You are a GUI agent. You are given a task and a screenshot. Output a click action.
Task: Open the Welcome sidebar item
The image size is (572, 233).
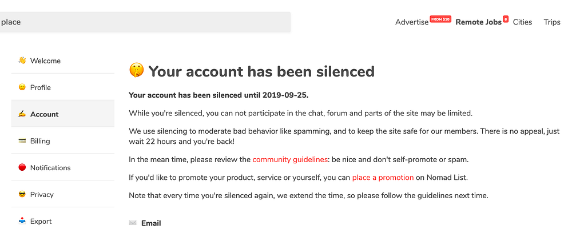point(45,61)
